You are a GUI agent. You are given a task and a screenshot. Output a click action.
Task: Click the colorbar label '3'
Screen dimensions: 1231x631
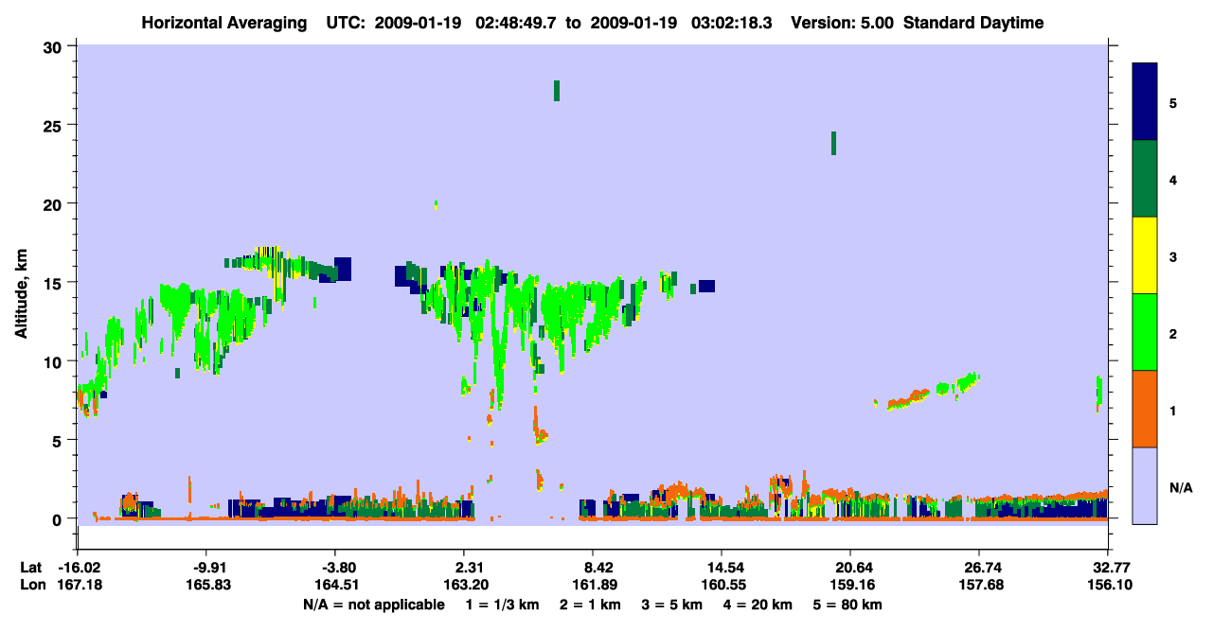[1173, 256]
